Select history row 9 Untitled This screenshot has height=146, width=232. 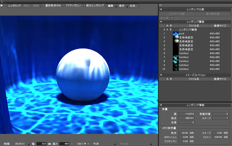195,65
